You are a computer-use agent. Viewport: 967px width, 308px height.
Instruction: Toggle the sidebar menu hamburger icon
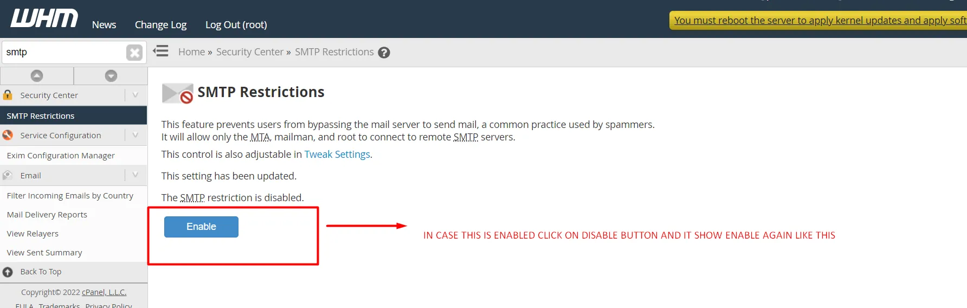tap(160, 52)
